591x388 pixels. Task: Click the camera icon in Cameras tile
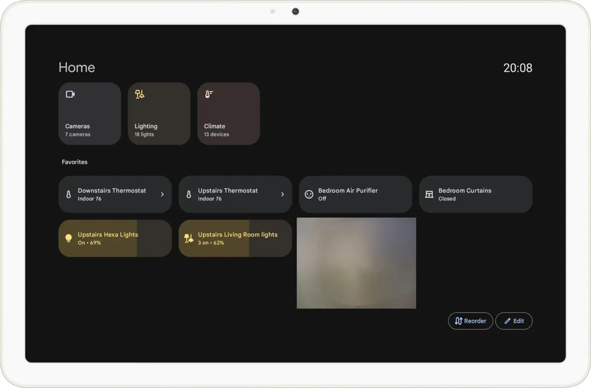70,94
